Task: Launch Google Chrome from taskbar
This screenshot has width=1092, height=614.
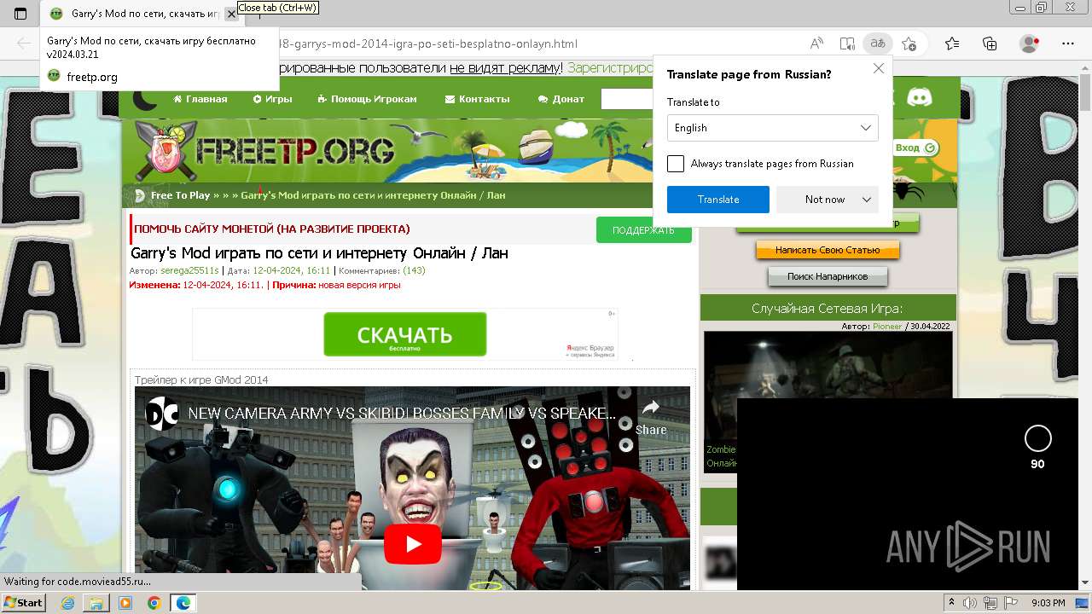Action: (154, 603)
